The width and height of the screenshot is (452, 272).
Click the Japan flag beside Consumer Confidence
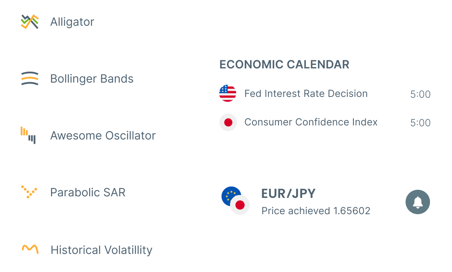(x=228, y=122)
